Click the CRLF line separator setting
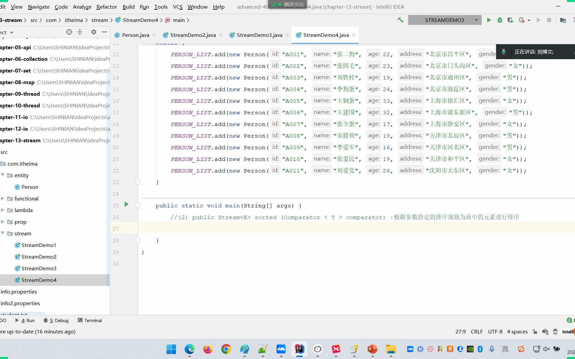575x359 pixels. (477, 332)
